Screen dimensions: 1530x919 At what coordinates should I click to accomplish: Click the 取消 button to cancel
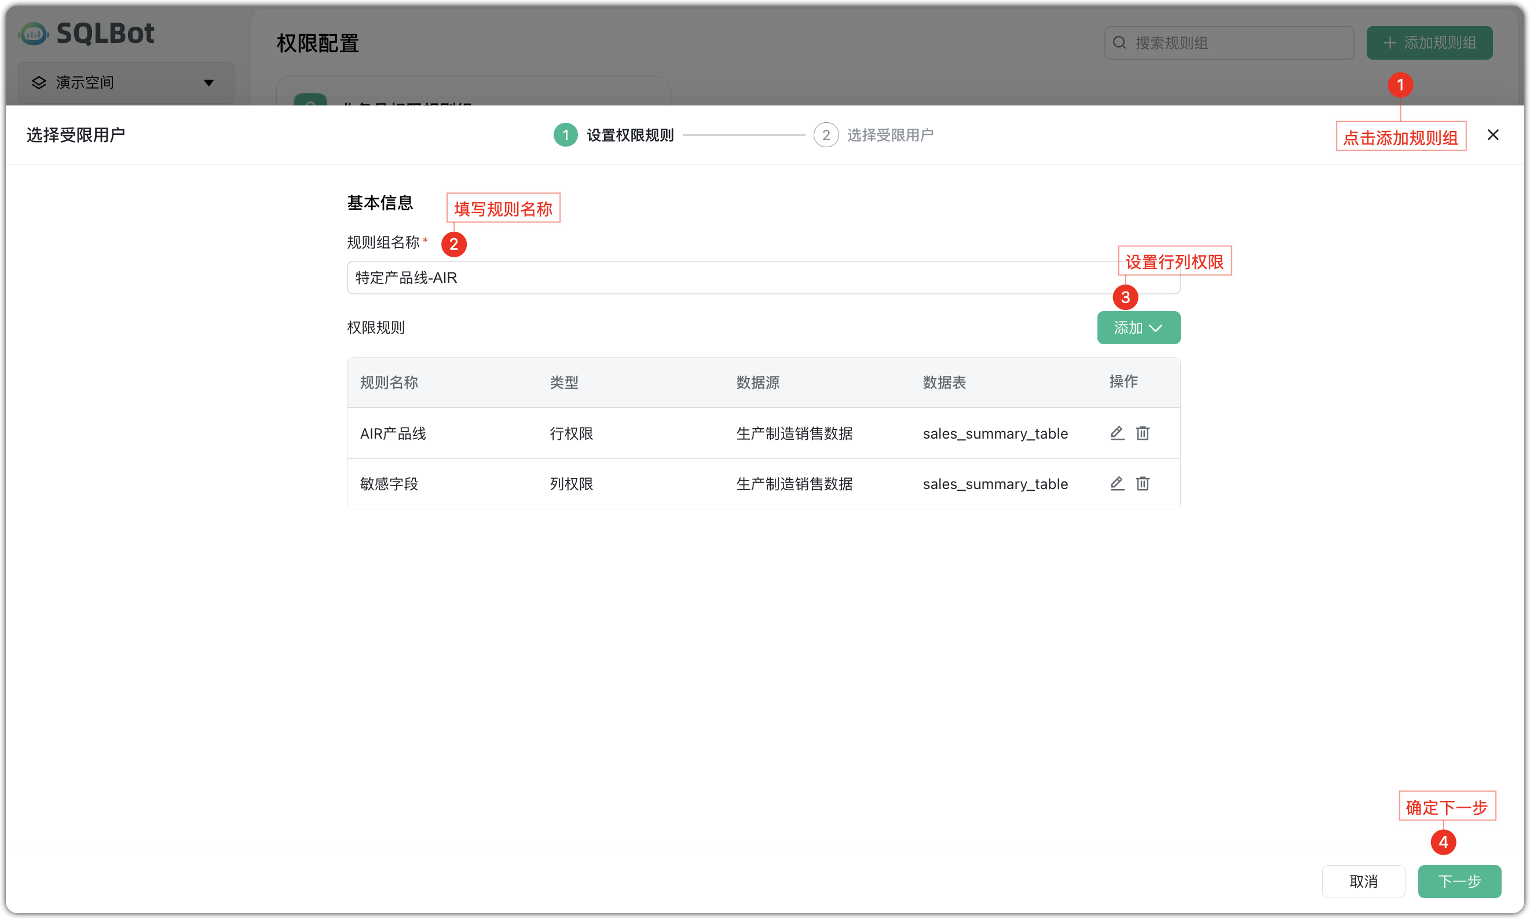(x=1364, y=881)
